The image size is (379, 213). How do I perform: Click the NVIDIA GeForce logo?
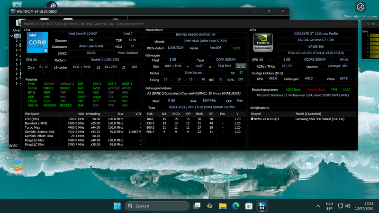click(x=263, y=43)
